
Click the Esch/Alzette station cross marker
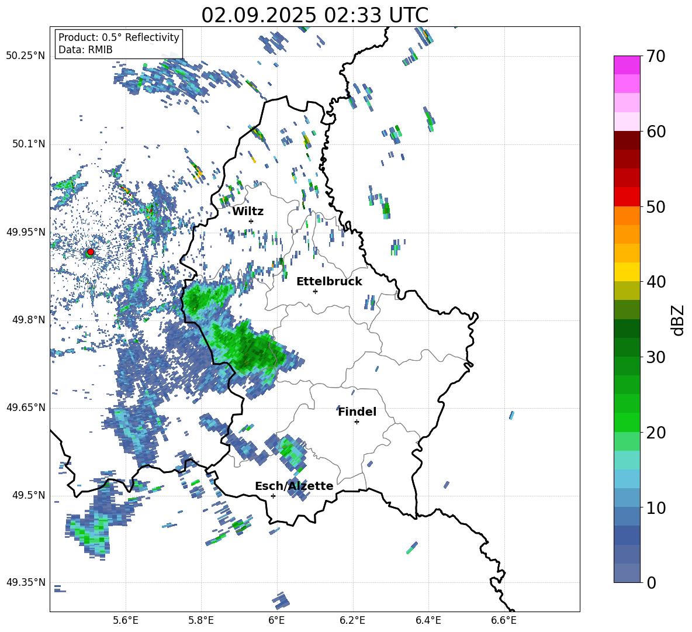273,496
